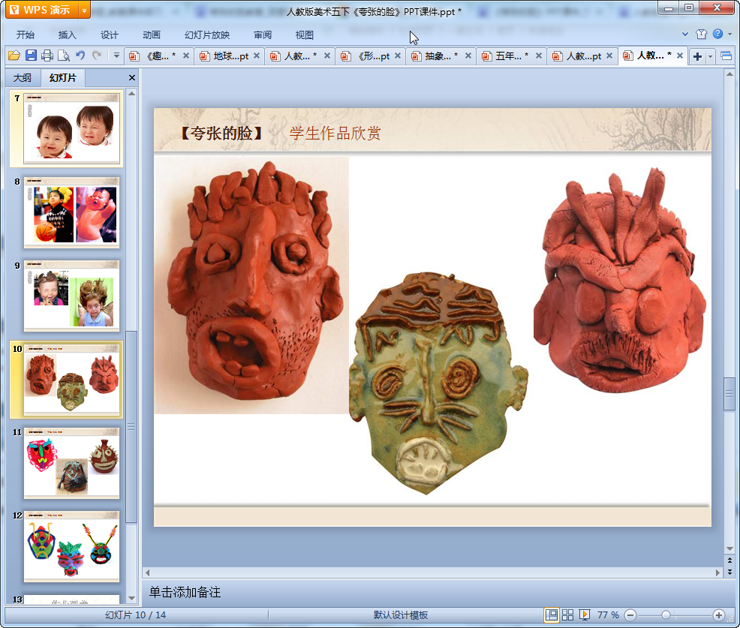This screenshot has height=628, width=740.
Task: Add a new document tab with the plus icon
Action: 697,56
